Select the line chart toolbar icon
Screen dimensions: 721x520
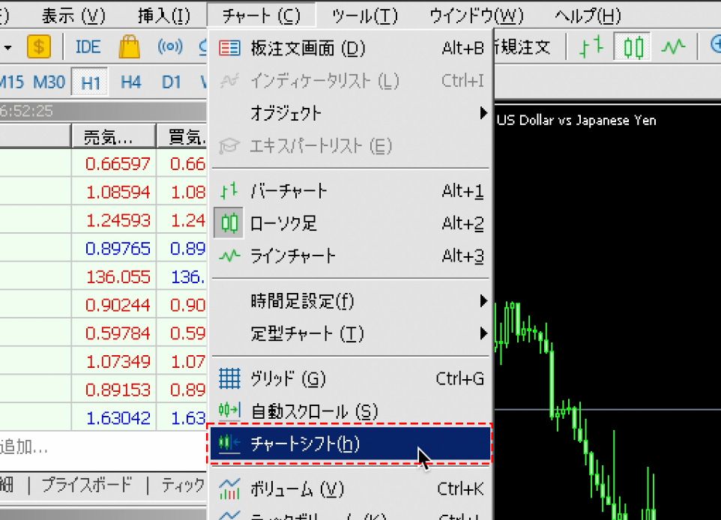673,47
